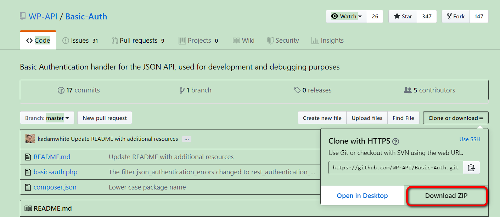500x217 pixels.
Task: View the 17 commits history
Action: [79, 90]
